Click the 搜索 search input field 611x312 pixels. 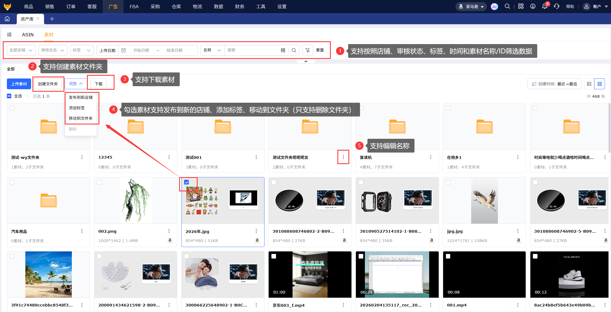(252, 50)
